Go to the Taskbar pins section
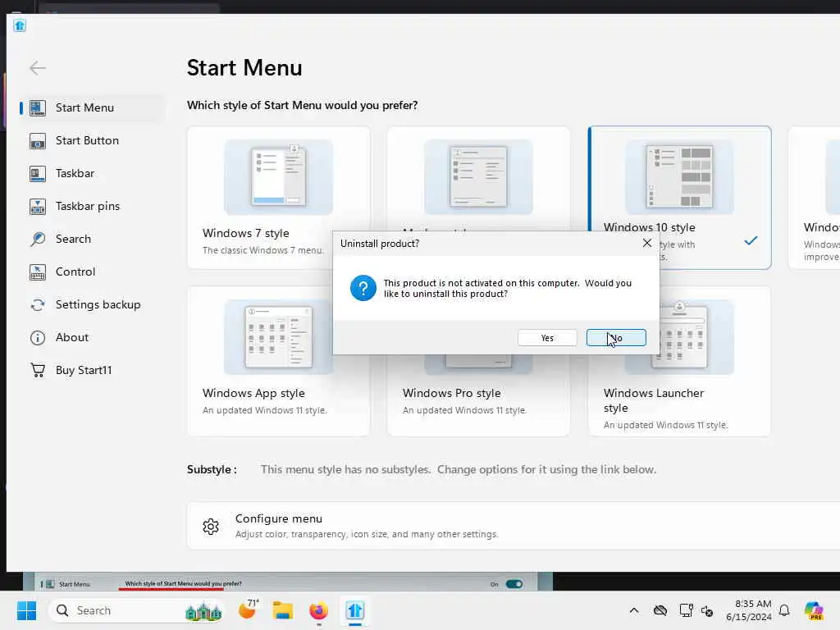 87,206
